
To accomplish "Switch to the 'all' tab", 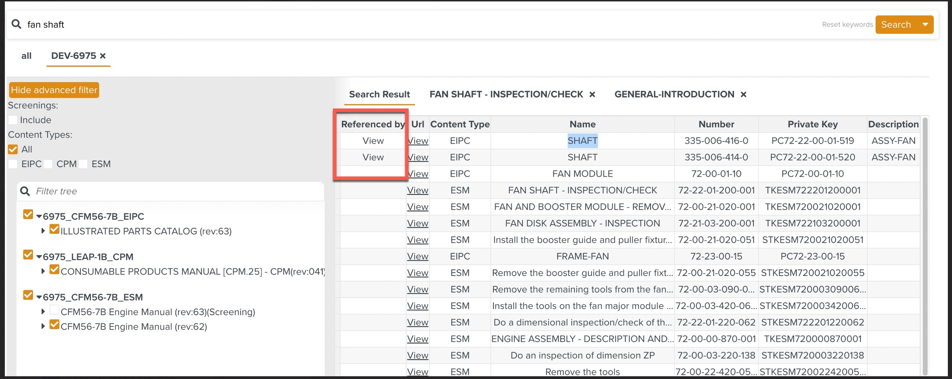I will click(26, 56).
